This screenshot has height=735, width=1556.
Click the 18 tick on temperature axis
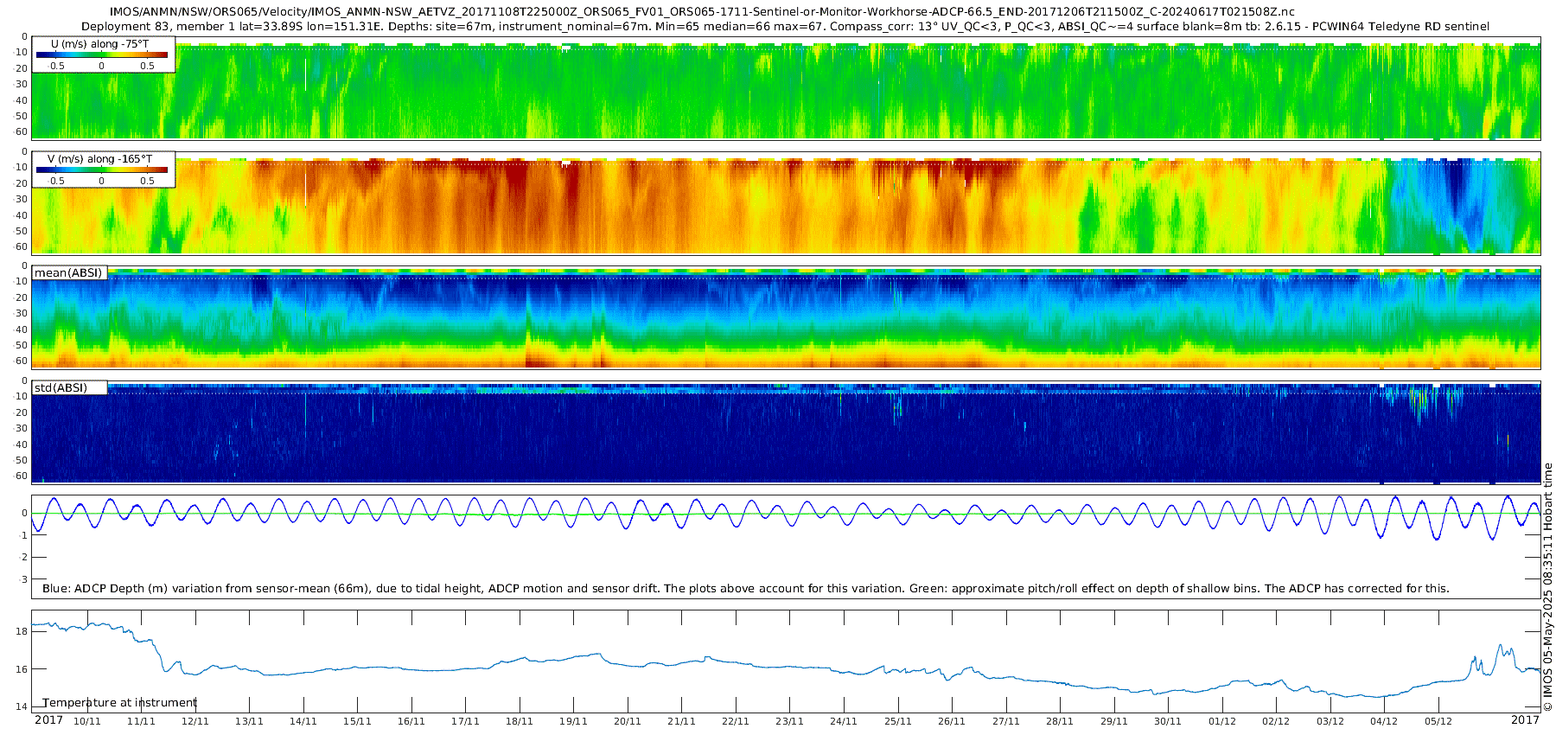point(22,631)
